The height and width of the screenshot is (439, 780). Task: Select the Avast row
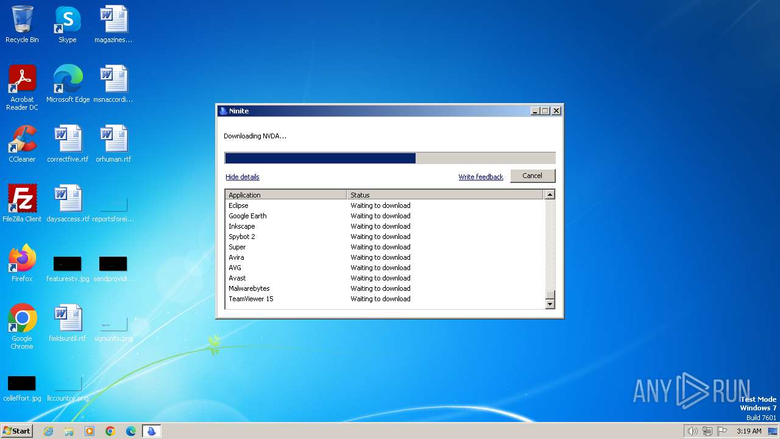pyautogui.click(x=385, y=278)
